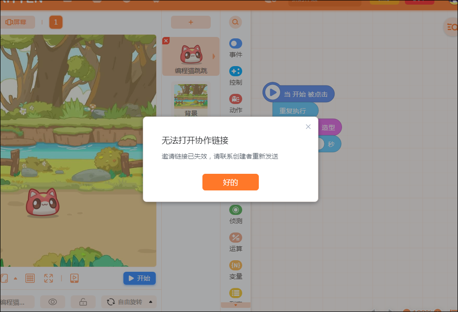Screen dimensions: 458x312
Task: Open the 动作 block category
Action: pyautogui.click(x=236, y=104)
